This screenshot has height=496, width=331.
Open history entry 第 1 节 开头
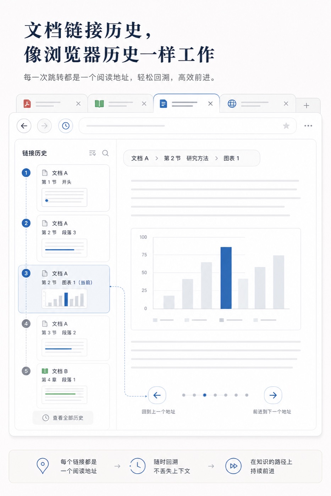pos(73,188)
